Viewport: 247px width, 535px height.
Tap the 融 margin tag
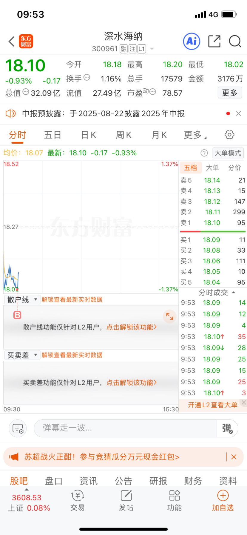(x=124, y=49)
